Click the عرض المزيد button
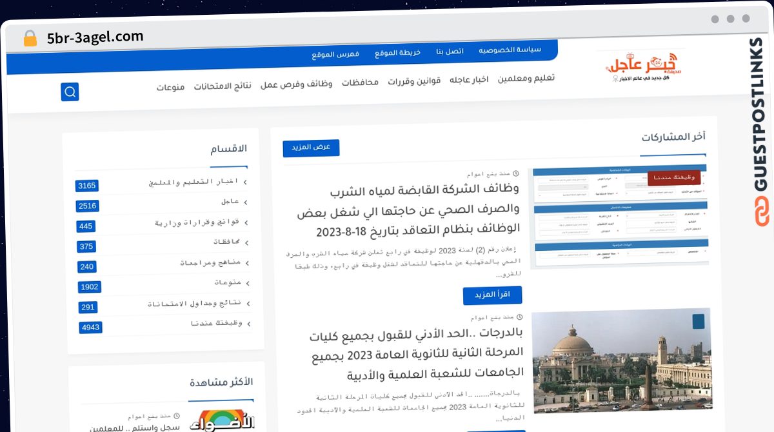This screenshot has height=432, width=774. click(x=311, y=148)
